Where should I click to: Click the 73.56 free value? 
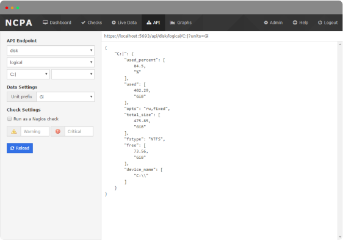point(140,151)
